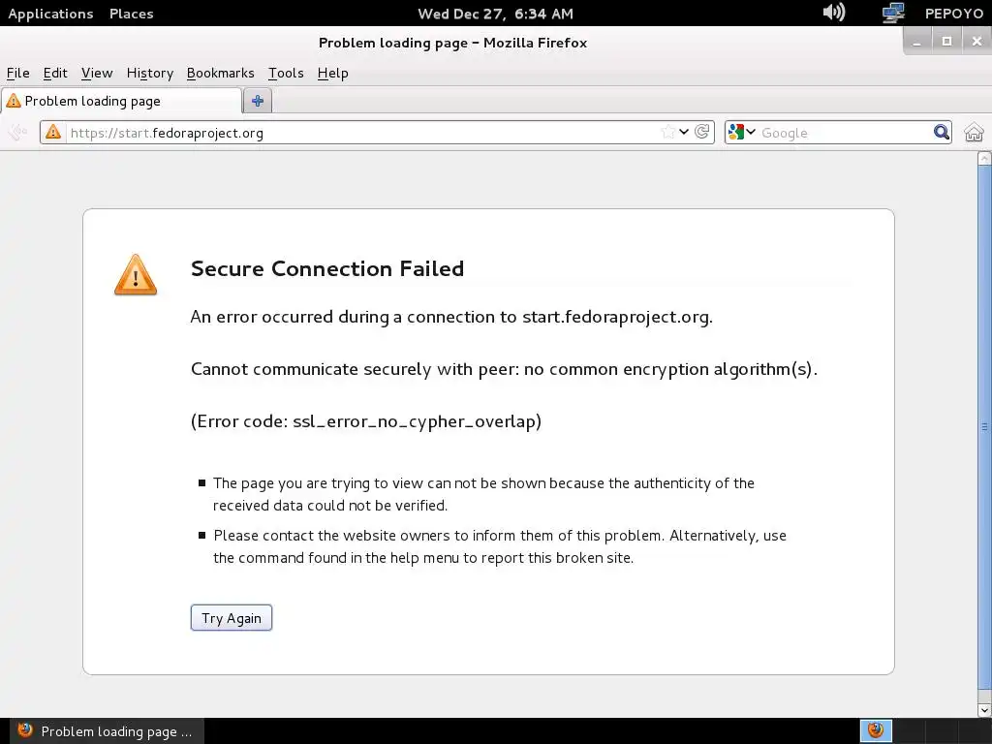Open a new tab with plus button
Viewport: 992px width, 744px height.
pyautogui.click(x=258, y=101)
